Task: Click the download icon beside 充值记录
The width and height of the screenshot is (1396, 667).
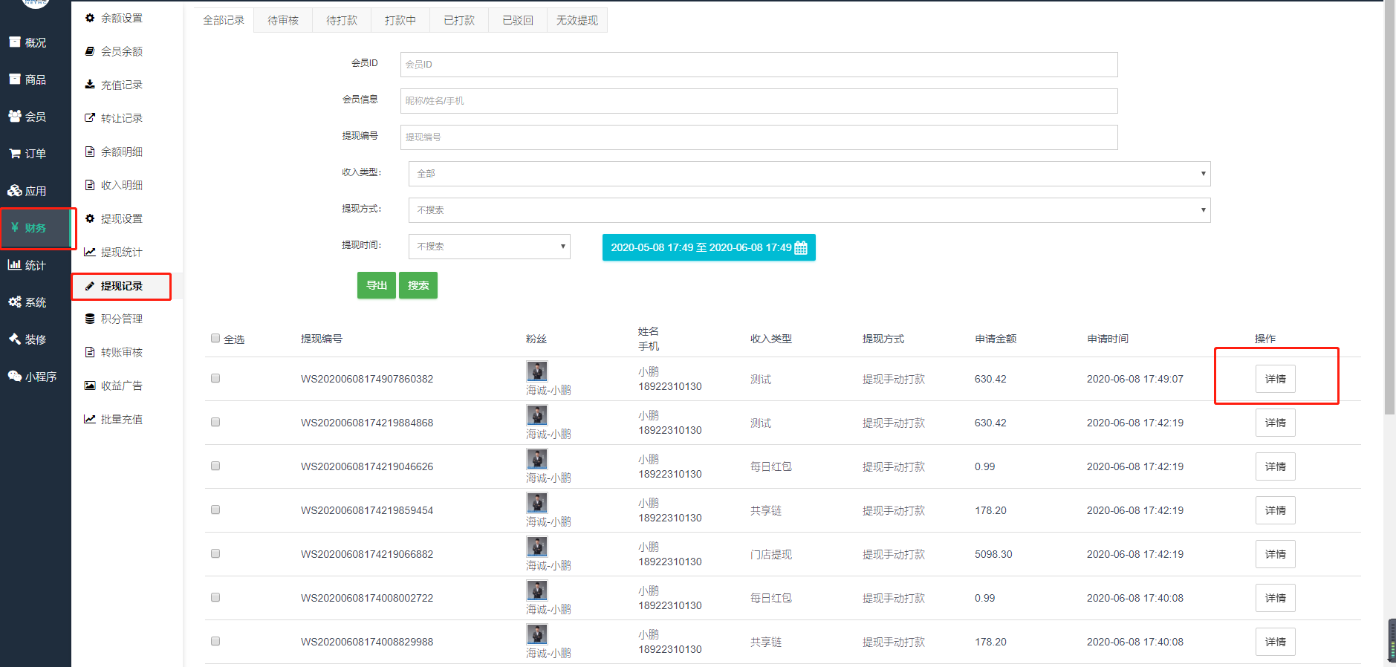Action: click(90, 85)
